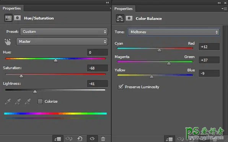Open the Master channel dropdown

pyautogui.click(x=62, y=42)
